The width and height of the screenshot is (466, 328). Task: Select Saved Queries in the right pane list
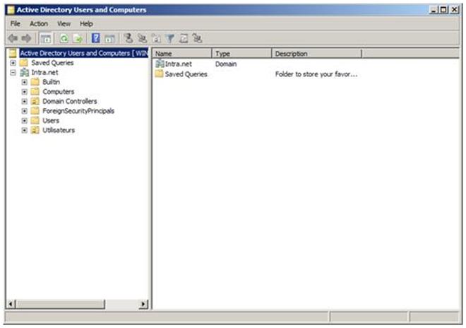pos(186,74)
